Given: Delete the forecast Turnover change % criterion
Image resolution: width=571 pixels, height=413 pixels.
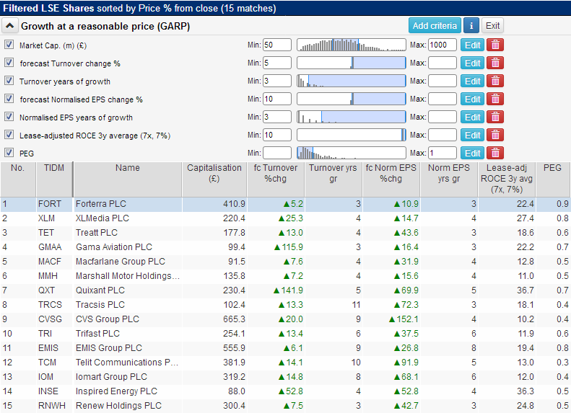Looking at the screenshot, I should (x=495, y=63).
